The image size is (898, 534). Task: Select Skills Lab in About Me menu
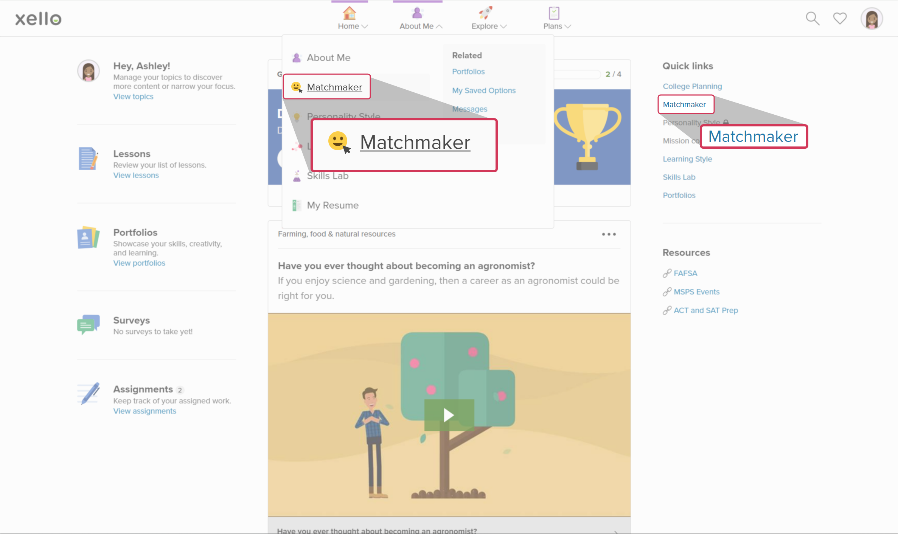pos(328,176)
